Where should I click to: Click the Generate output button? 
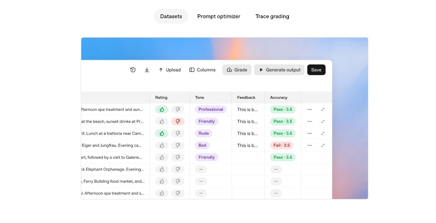coord(279,70)
